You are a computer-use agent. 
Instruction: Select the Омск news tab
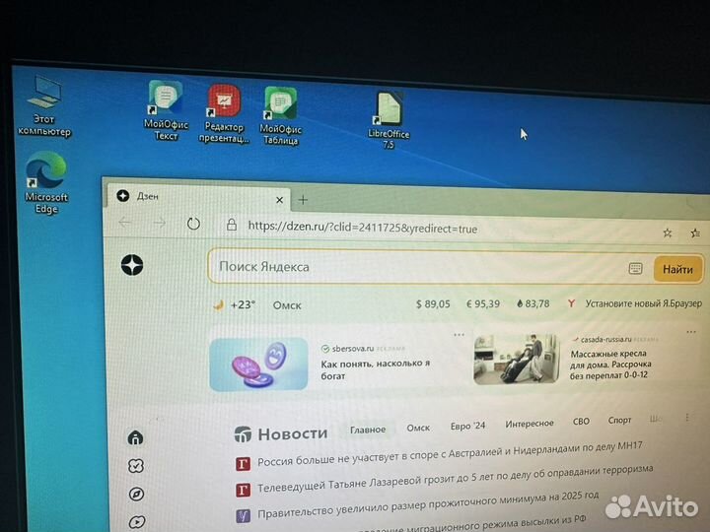click(x=418, y=428)
